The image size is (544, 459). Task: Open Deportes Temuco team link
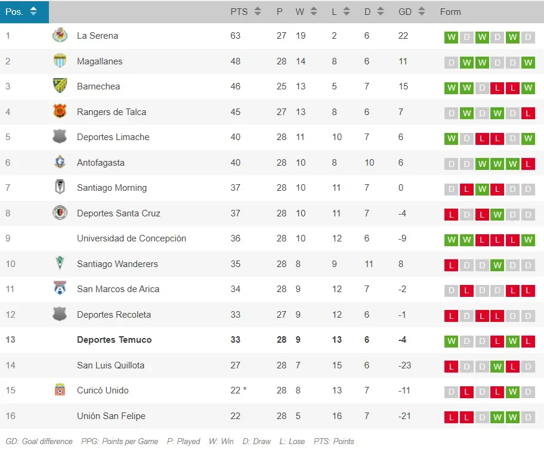[x=114, y=340]
